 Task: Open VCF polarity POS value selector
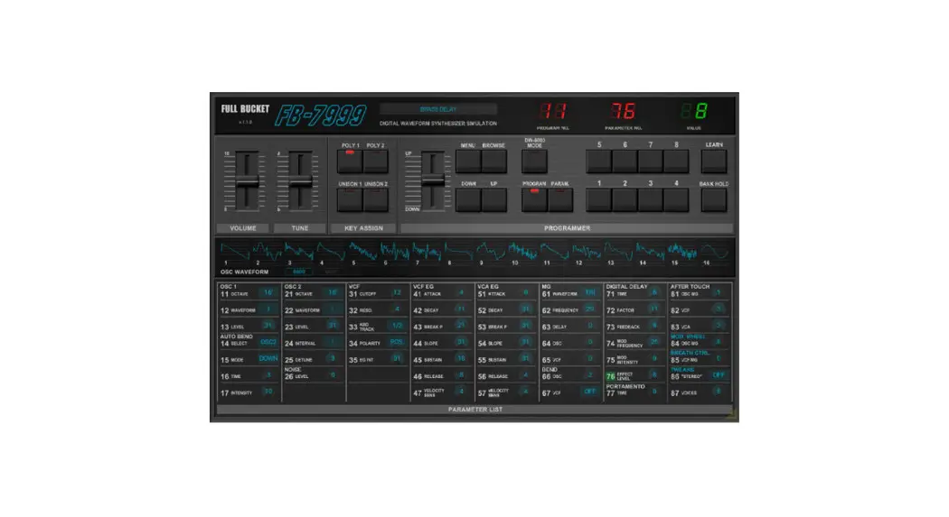click(x=396, y=343)
